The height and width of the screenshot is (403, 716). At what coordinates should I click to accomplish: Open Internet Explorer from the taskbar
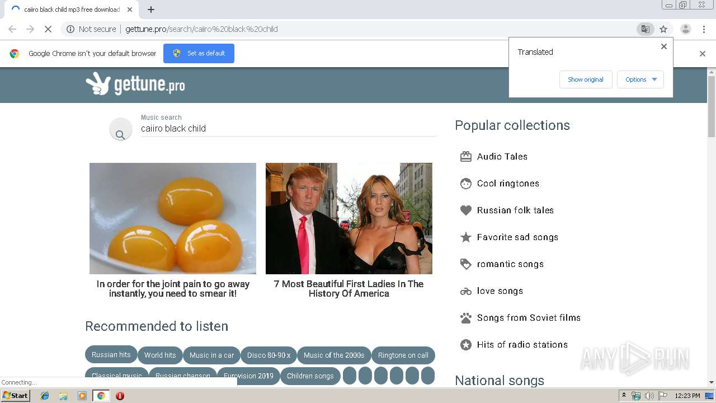tap(45, 396)
